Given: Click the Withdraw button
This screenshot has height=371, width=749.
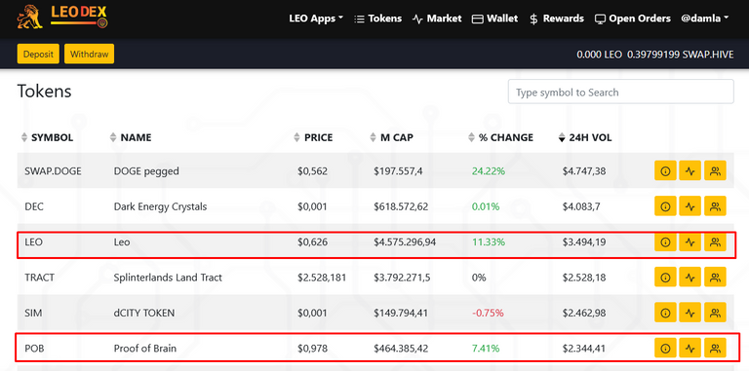Looking at the screenshot, I should pos(90,54).
